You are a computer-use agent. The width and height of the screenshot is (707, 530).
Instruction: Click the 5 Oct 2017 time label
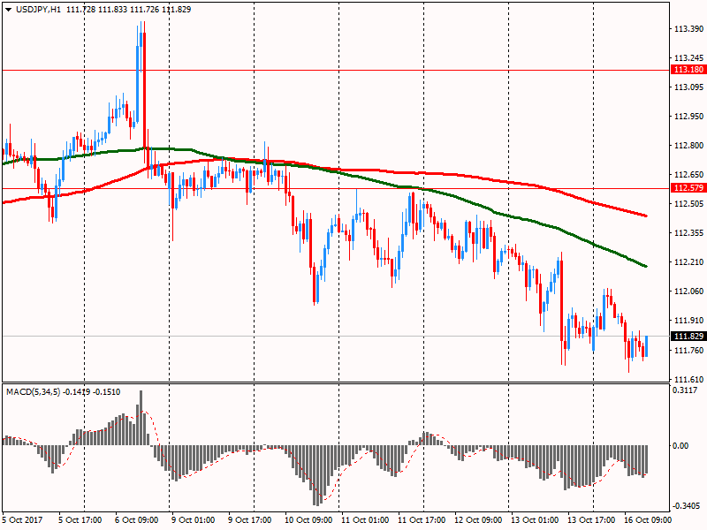(23, 520)
